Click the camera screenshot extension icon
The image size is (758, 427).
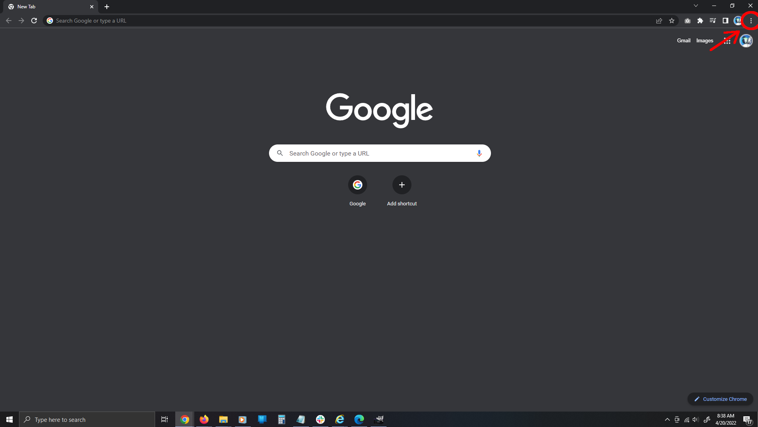point(687,21)
